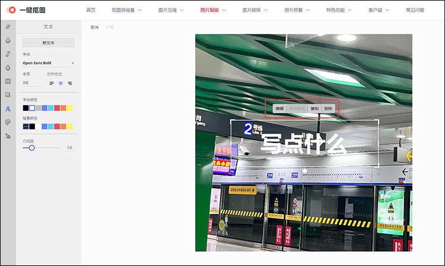Expand the 图片压缩 menu chevron
The width and height of the screenshot is (445, 266).
[182, 10]
